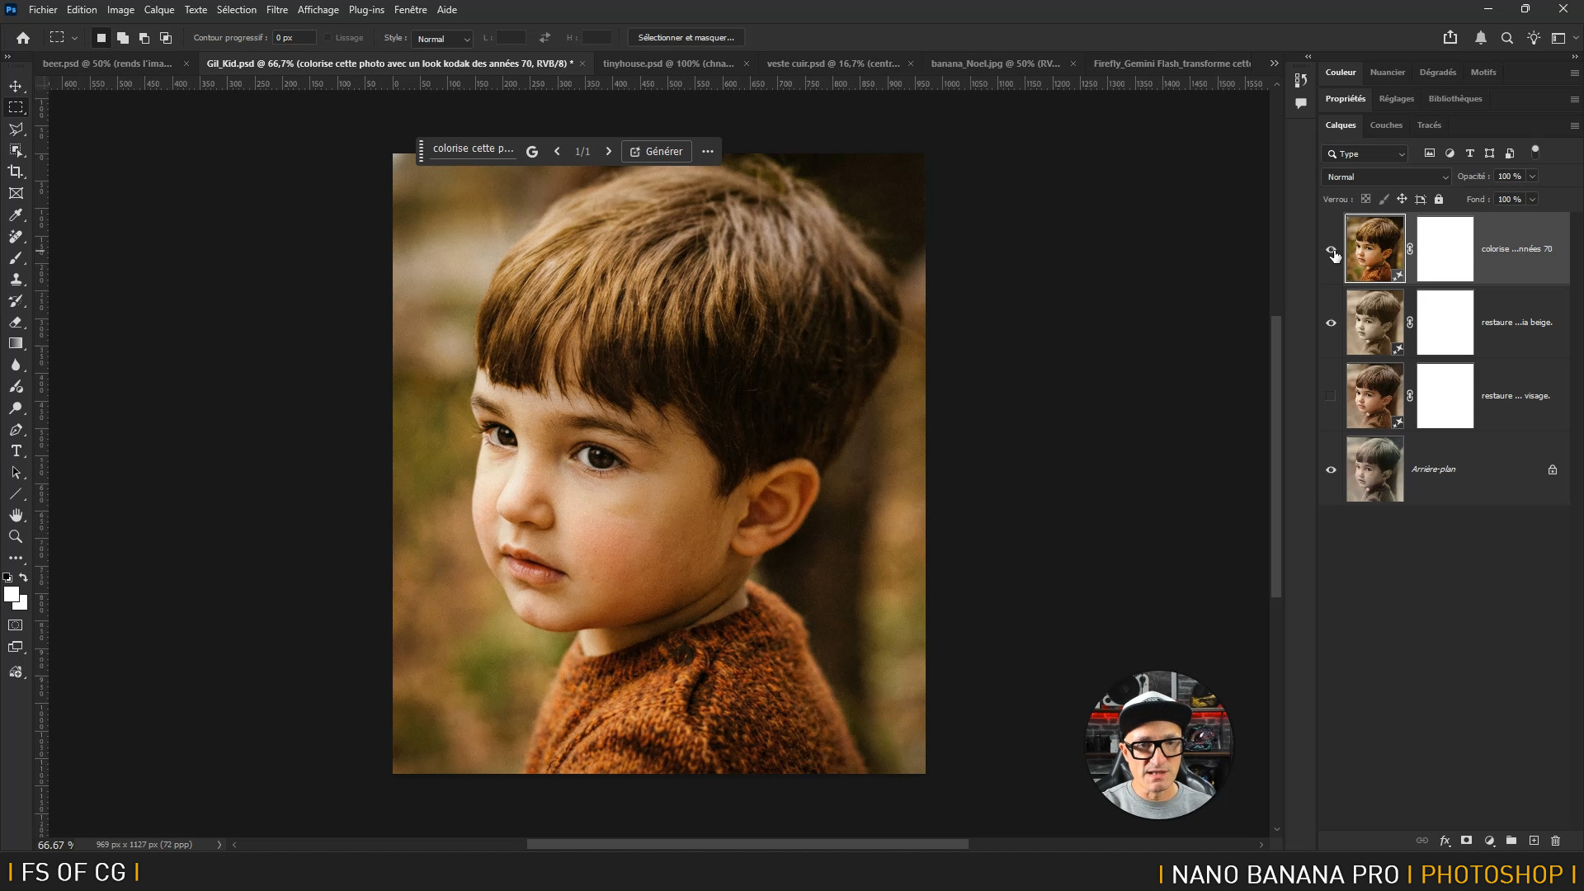This screenshot has height=891, width=1584.
Task: Click the Sélectionner et masquer button
Action: pyautogui.click(x=686, y=38)
